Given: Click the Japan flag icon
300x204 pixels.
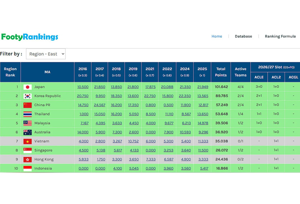Looking at the screenshot, I should [x=27, y=87].
